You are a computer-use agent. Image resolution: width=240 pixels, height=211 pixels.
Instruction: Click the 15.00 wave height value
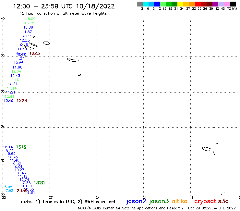click(30, 19)
